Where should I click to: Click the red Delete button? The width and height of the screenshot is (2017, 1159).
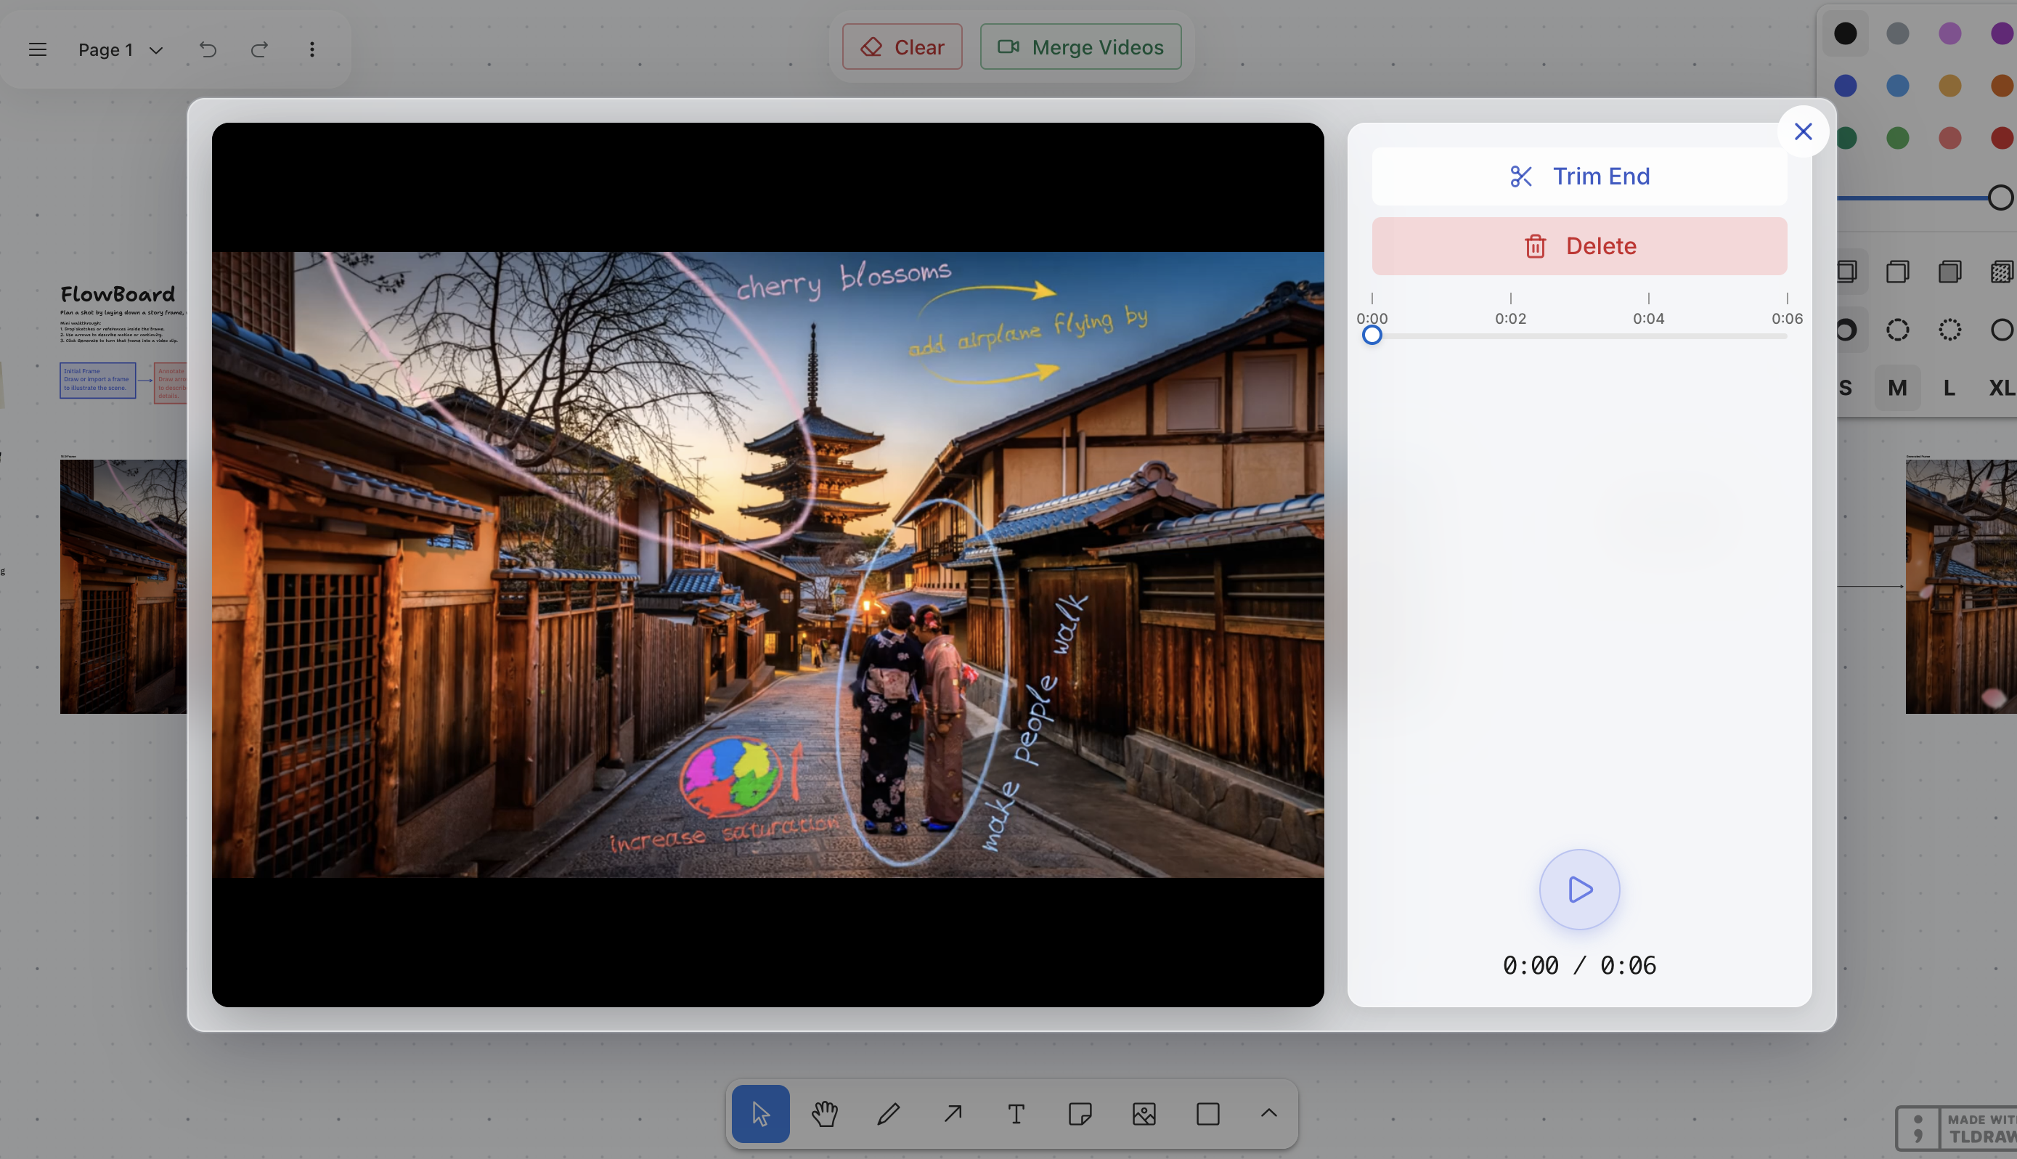pos(1578,246)
